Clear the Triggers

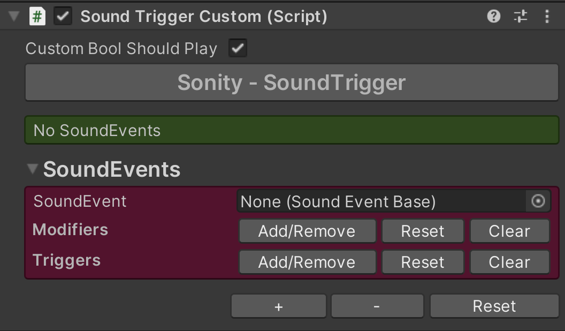[509, 262]
